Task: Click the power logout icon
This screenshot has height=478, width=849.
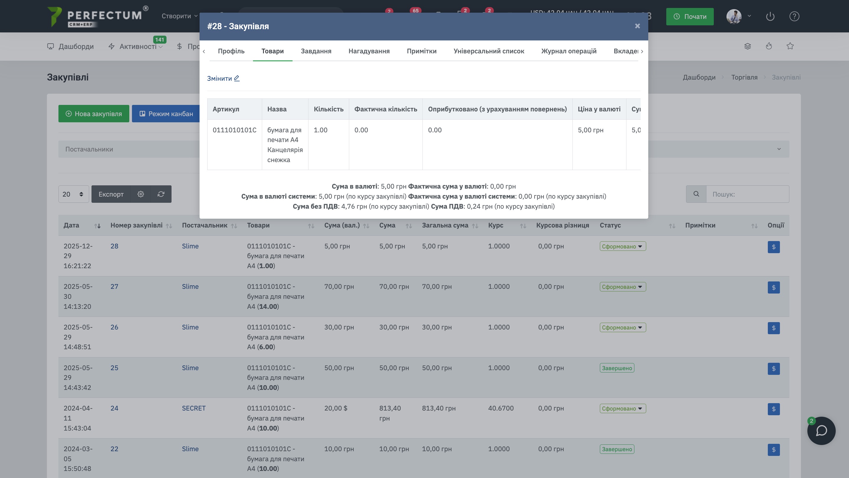Action: point(770,16)
